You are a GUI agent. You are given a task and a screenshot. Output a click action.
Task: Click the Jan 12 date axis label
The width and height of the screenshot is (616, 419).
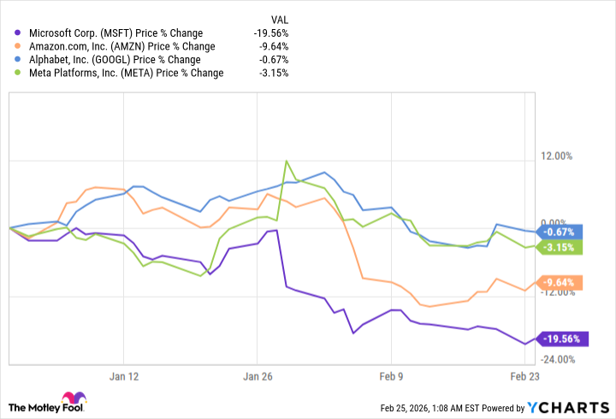(x=125, y=375)
